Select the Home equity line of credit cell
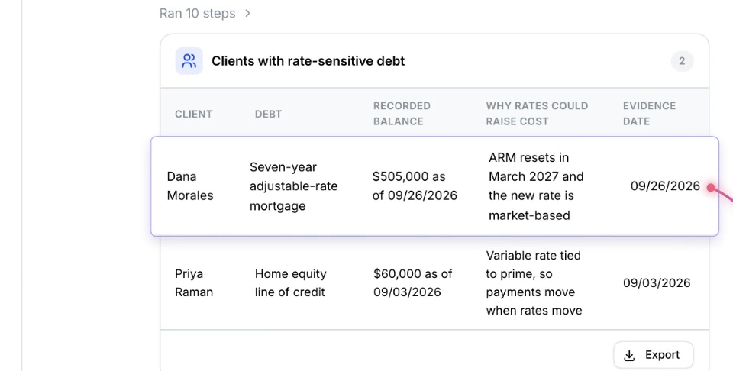 (x=291, y=282)
